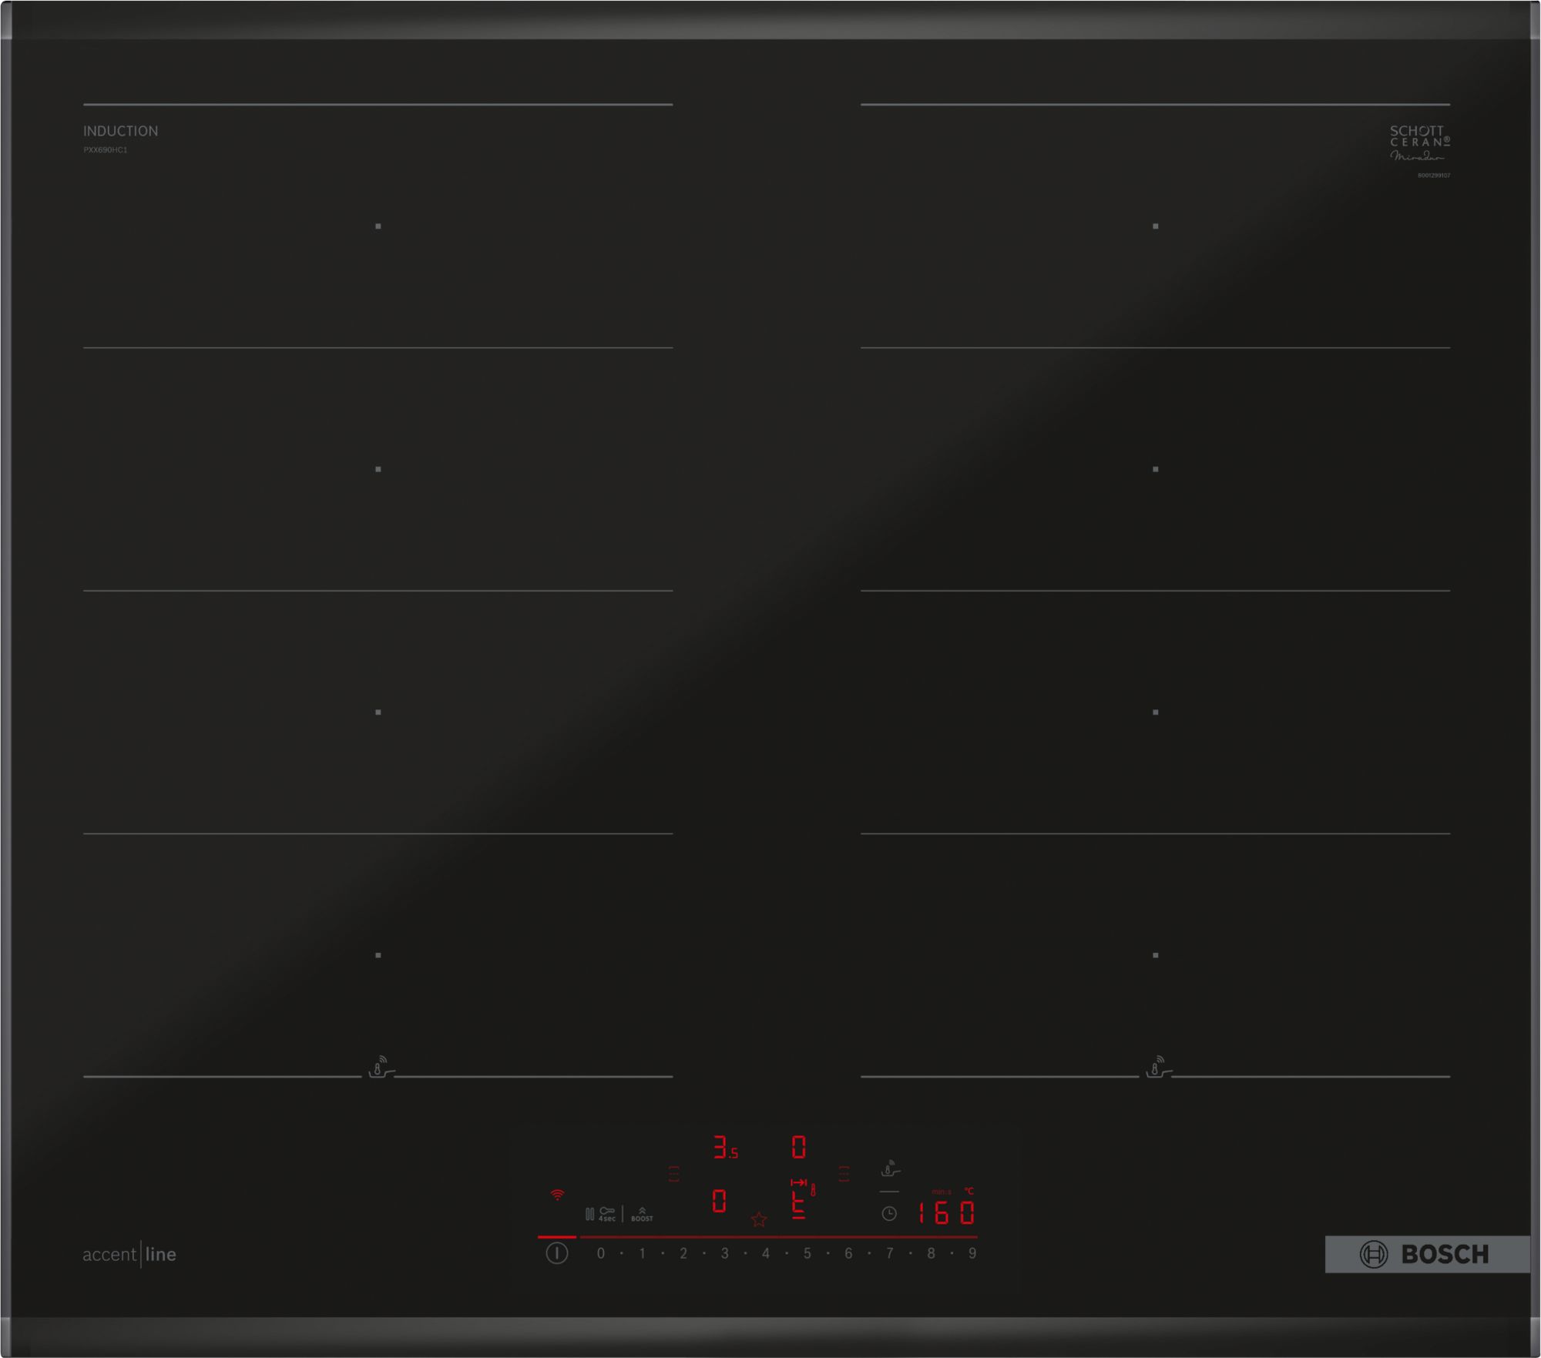Viewport: 1541px width, 1358px height.
Task: Tap the red star favourite icon
Action: [759, 1219]
